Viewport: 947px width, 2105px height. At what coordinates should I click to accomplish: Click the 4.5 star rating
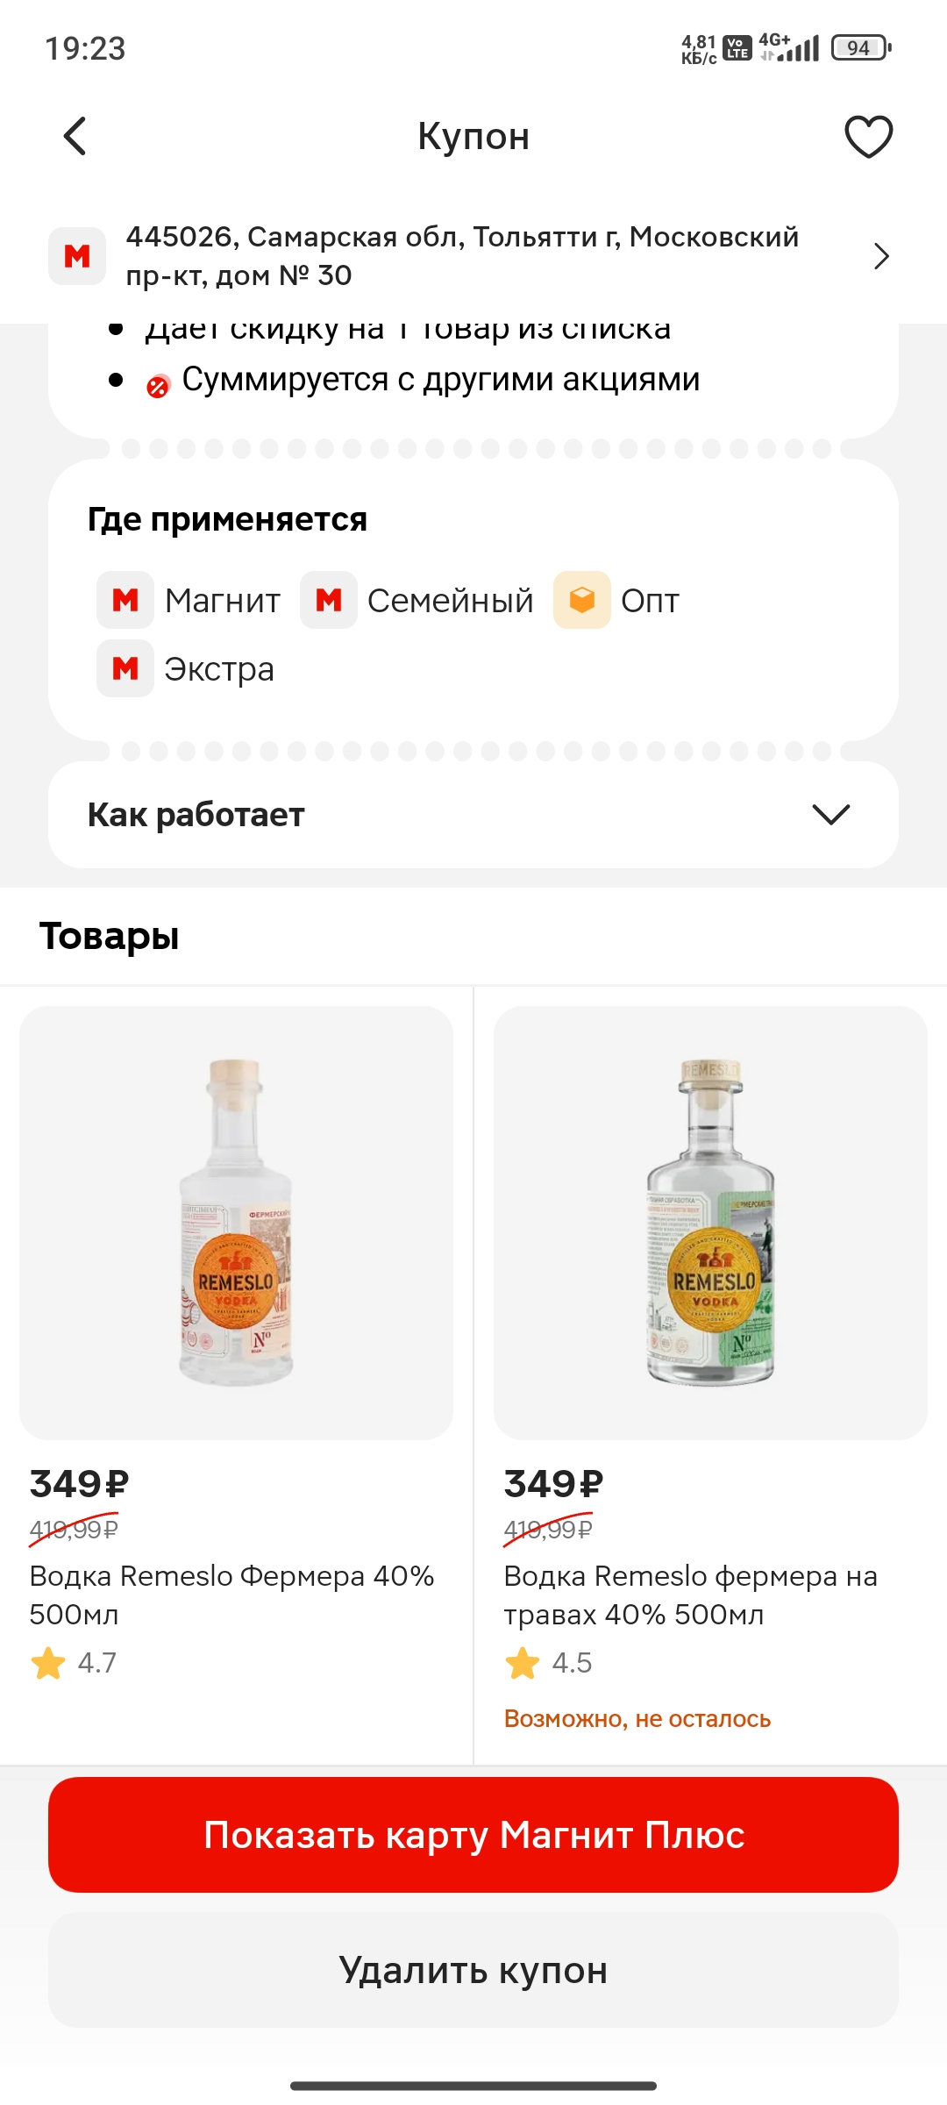[x=548, y=1663]
